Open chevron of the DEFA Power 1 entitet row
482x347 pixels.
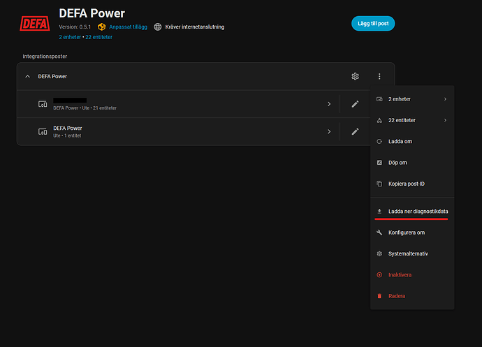[329, 131]
